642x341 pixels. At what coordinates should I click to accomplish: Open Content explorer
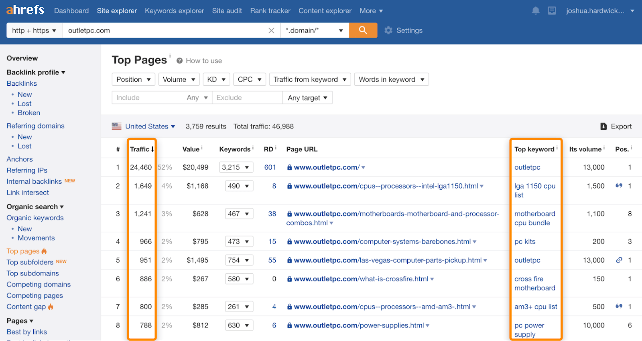[325, 11]
